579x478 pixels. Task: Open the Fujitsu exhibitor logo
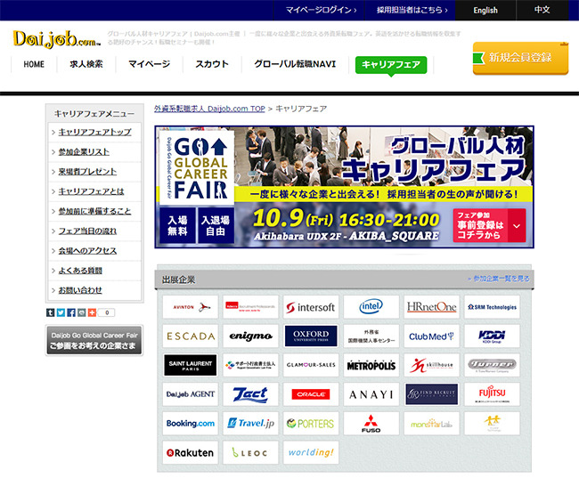point(492,394)
